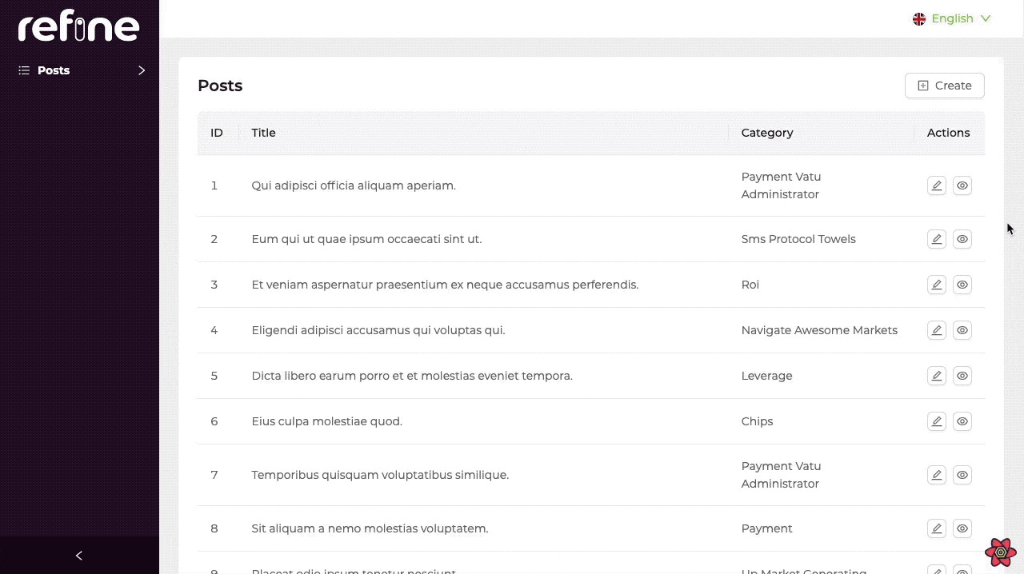The image size is (1024, 574).
Task: Click the edit pencil icon for post 3
Action: (x=936, y=285)
